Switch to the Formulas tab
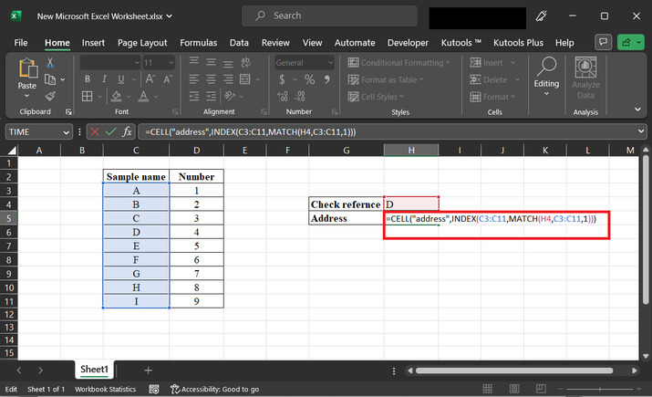The image size is (652, 397). click(199, 43)
